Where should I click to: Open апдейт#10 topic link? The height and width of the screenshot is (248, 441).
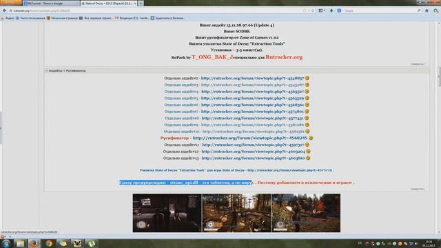coord(253,132)
